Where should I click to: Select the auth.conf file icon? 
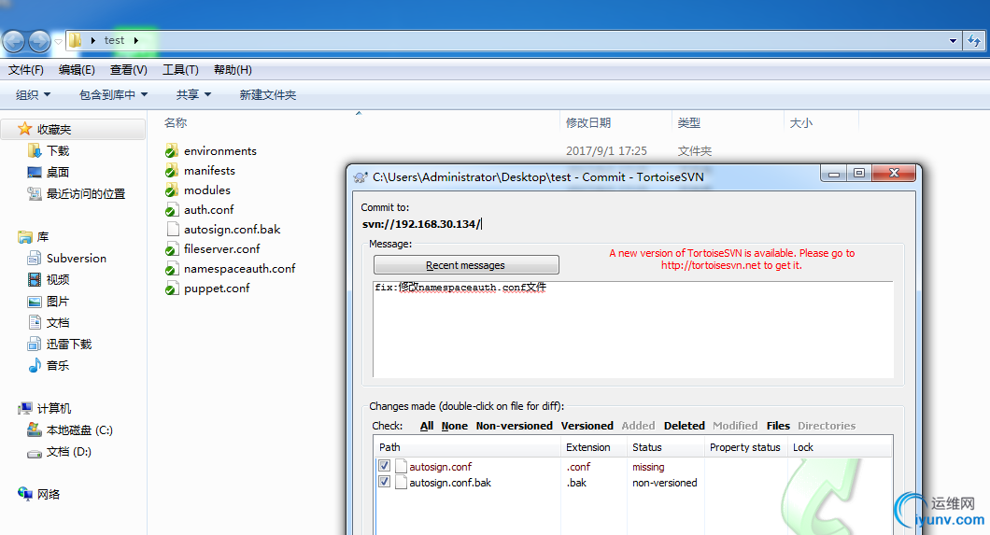click(171, 209)
